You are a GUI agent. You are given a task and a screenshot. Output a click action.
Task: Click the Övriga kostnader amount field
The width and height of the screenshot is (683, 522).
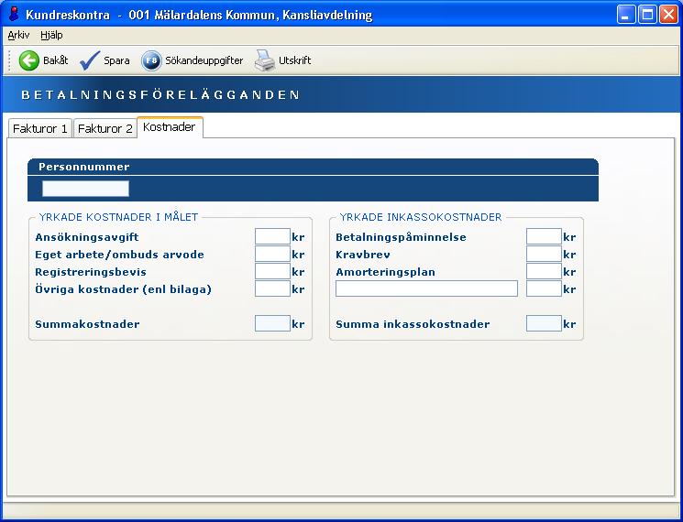pos(272,288)
